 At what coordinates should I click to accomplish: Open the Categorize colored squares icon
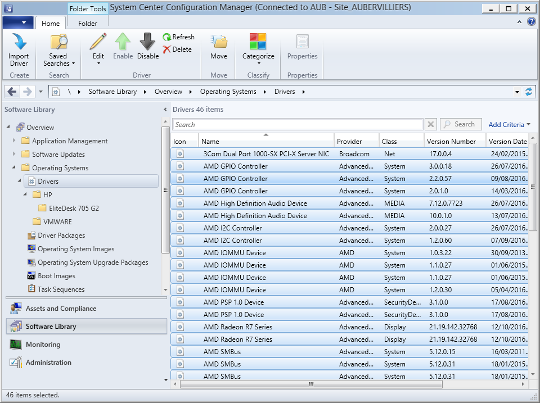click(x=258, y=41)
